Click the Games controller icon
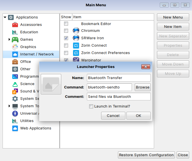 [15, 40]
